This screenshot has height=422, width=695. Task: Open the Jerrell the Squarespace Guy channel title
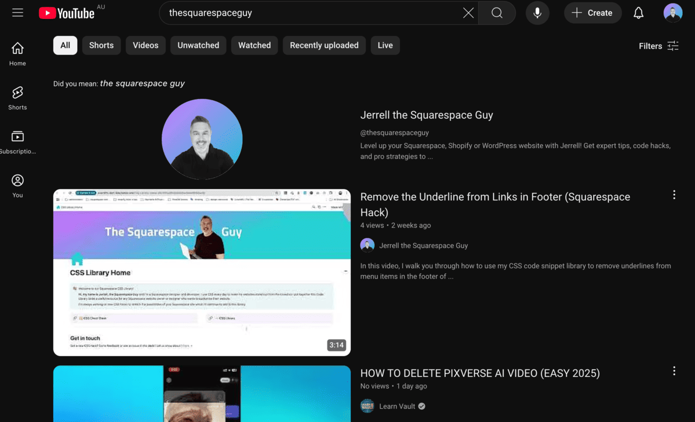427,115
